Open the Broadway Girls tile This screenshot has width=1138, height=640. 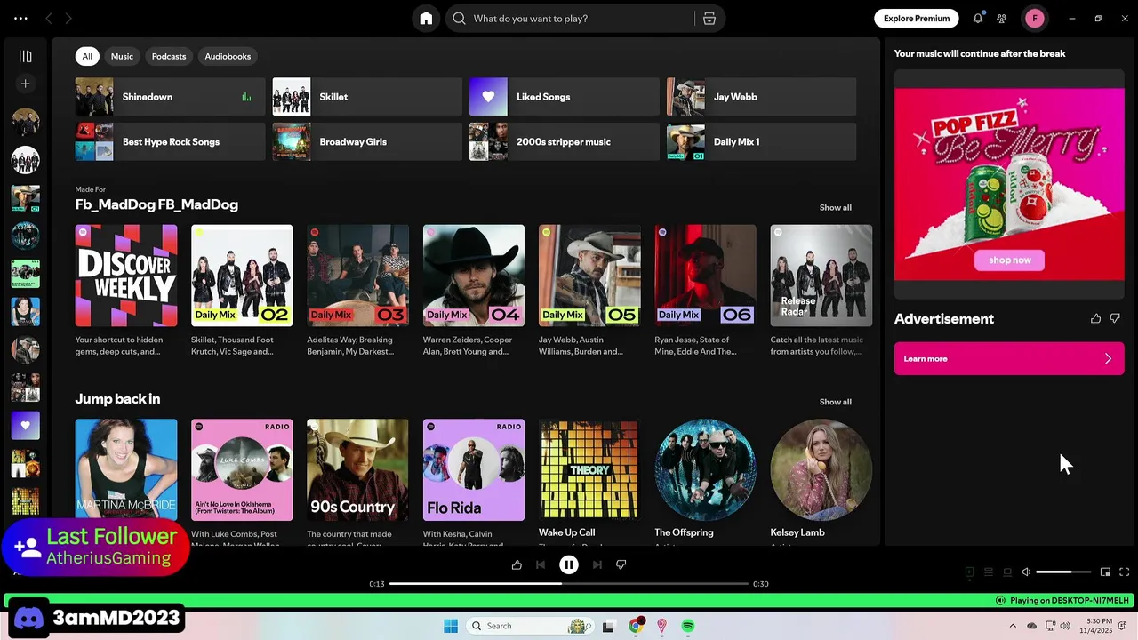point(367,142)
